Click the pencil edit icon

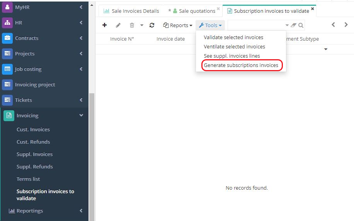(118, 25)
